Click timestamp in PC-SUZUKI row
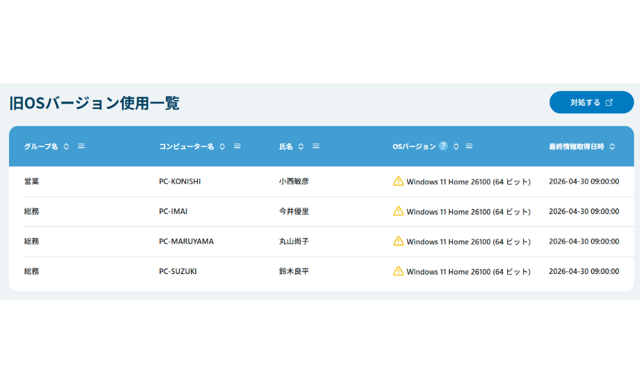 [584, 271]
